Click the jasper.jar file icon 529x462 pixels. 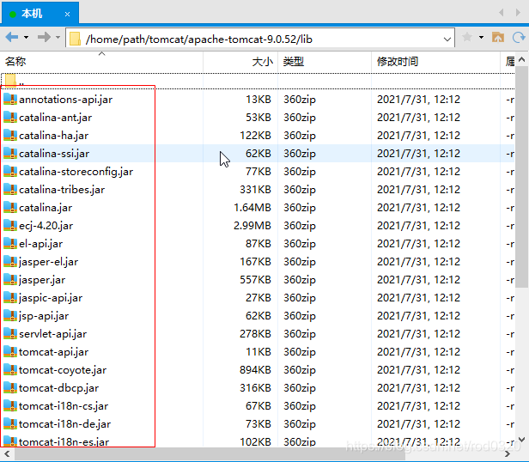tap(10, 279)
